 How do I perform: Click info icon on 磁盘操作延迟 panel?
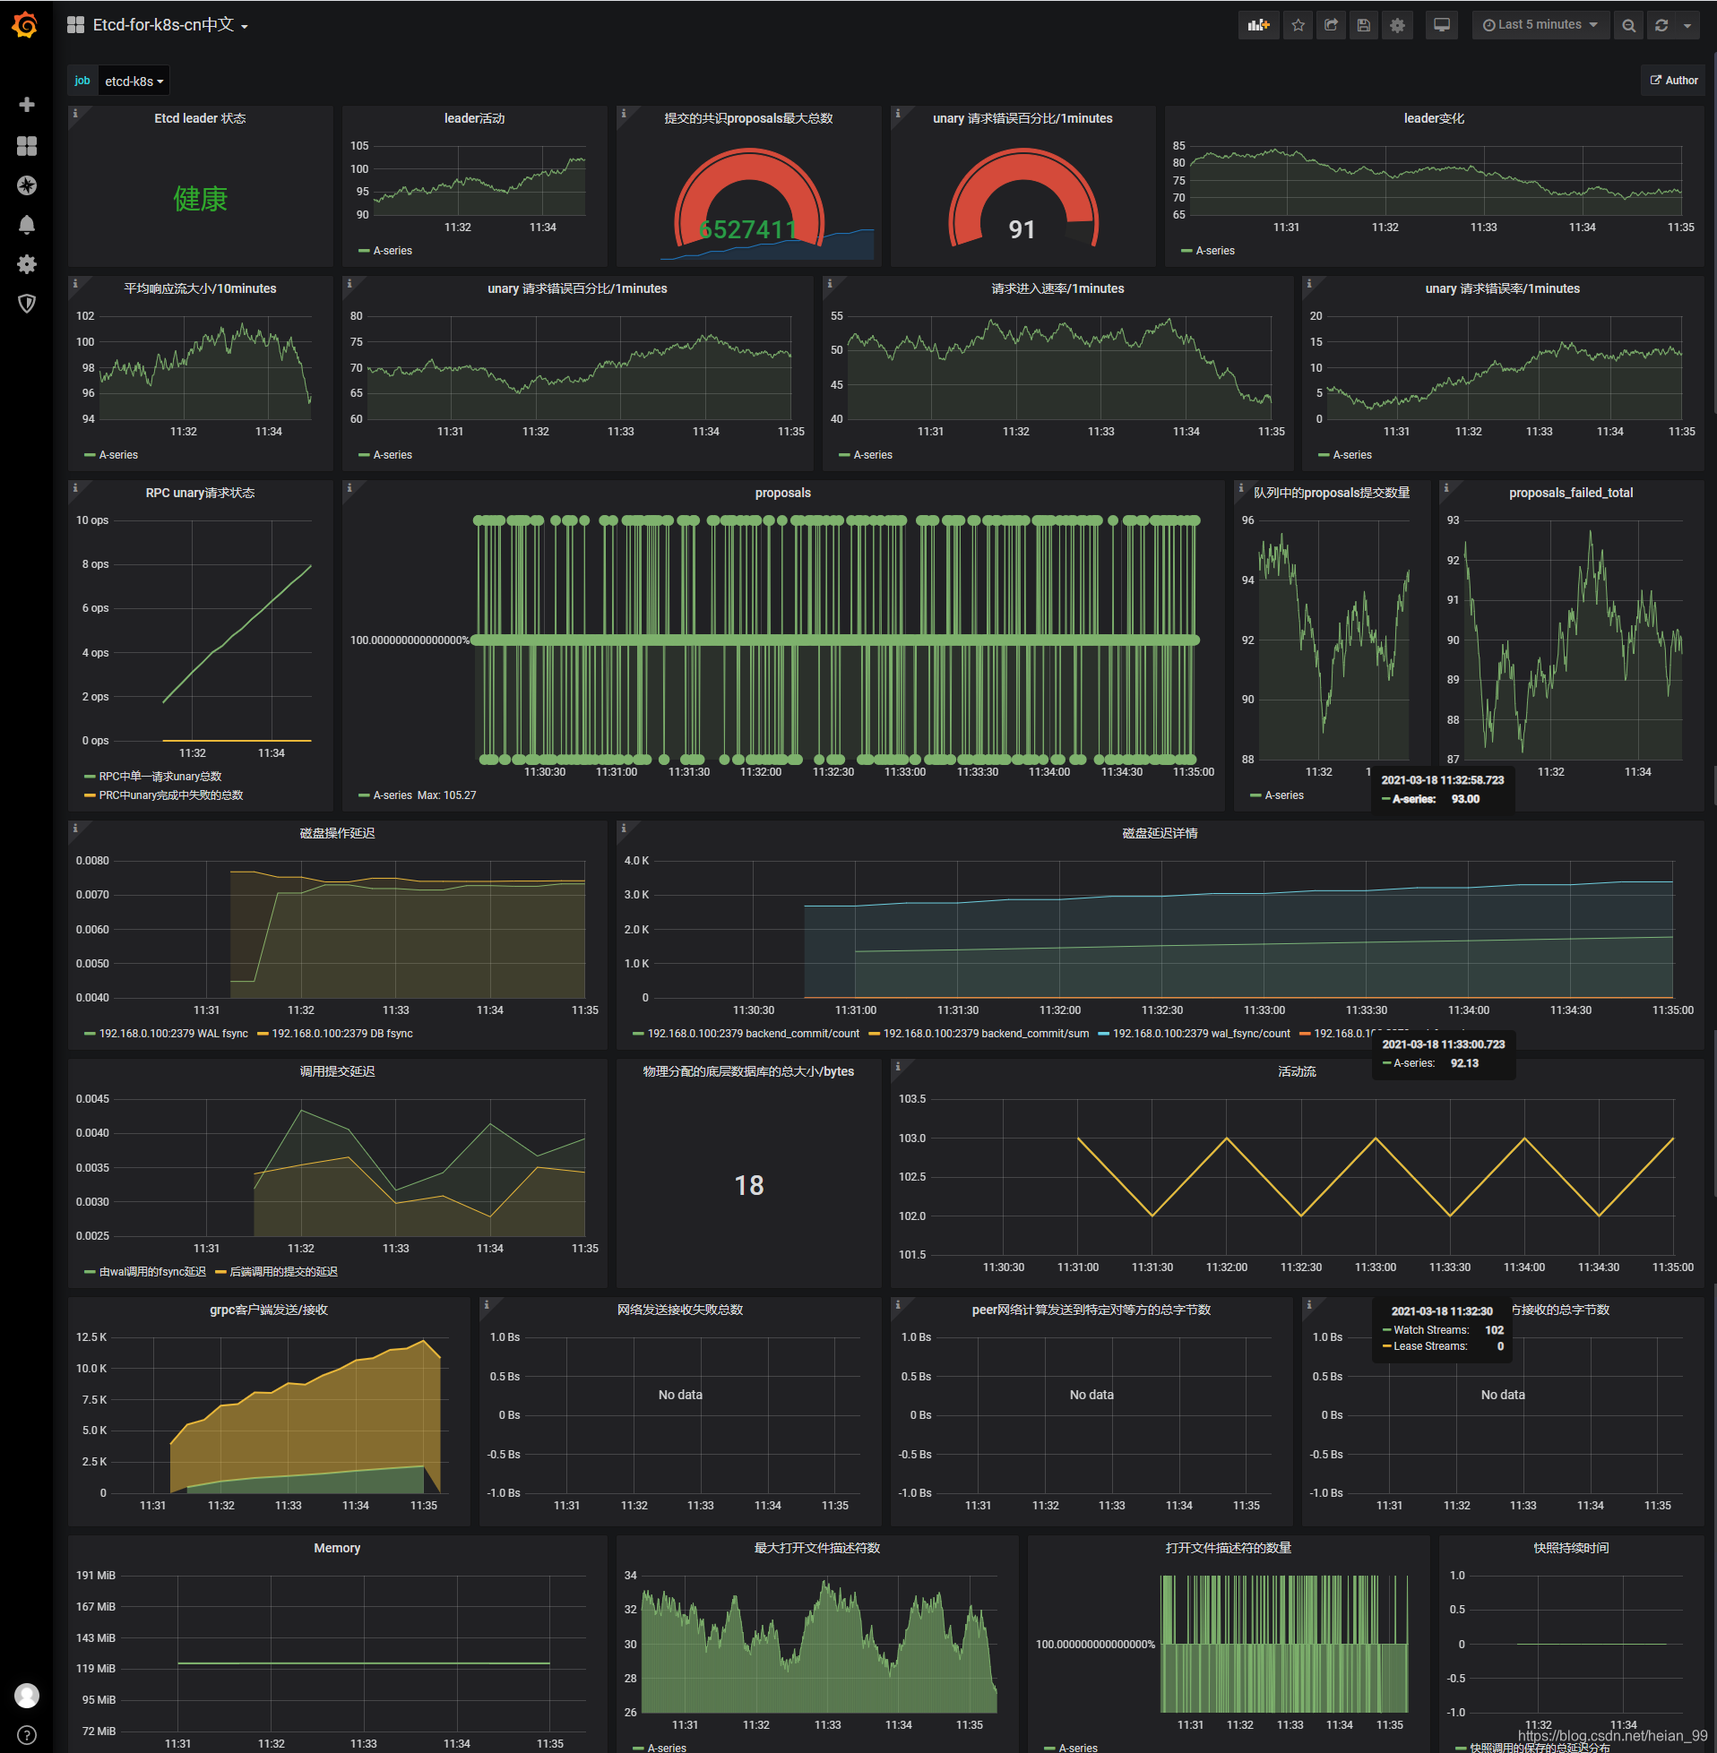(76, 828)
